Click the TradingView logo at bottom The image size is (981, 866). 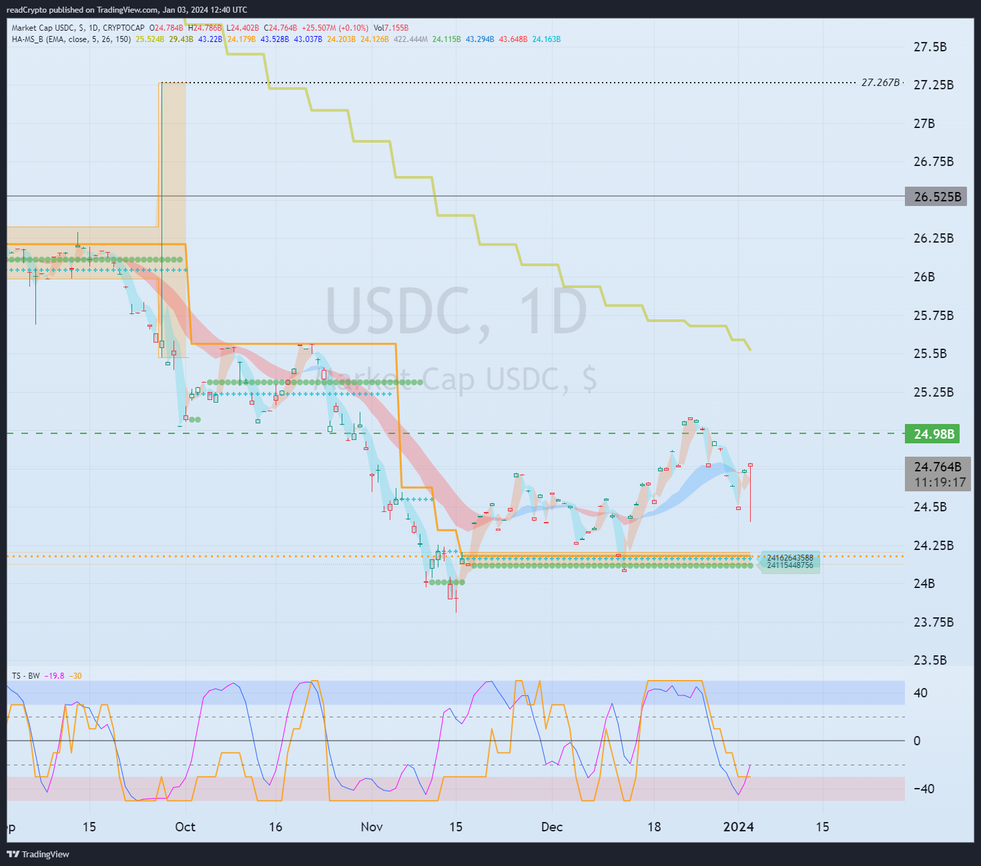coord(38,854)
